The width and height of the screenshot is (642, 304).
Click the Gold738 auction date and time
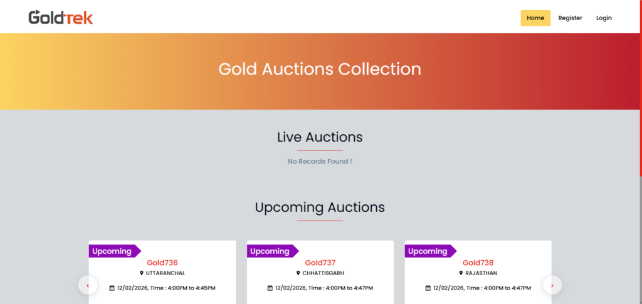pyautogui.click(x=482, y=288)
